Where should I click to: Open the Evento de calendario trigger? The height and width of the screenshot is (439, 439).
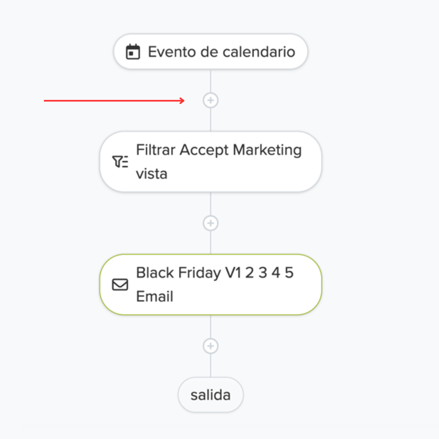[221, 52]
